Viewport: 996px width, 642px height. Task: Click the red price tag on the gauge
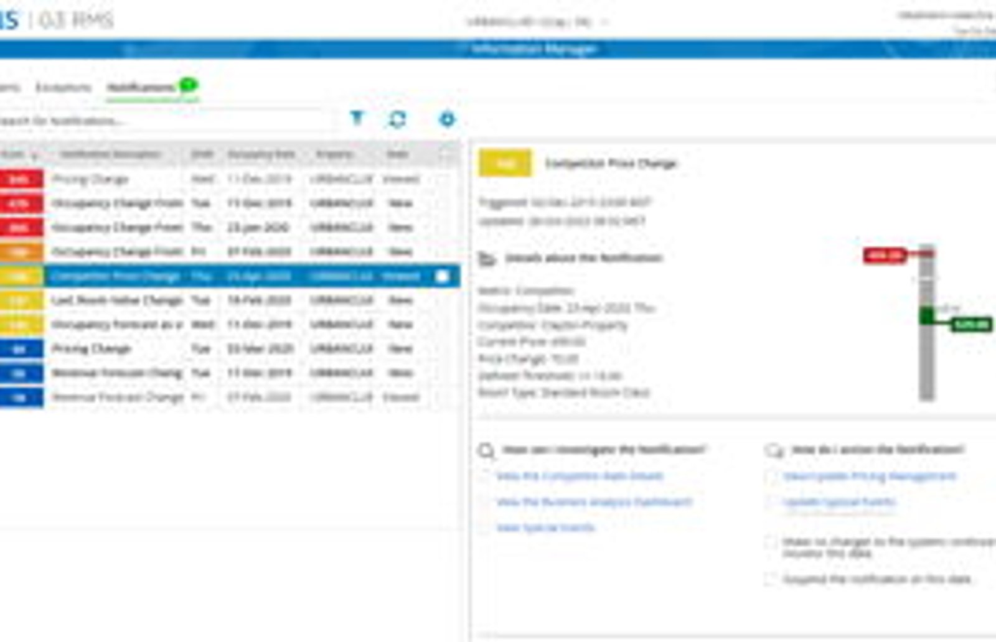(x=885, y=255)
